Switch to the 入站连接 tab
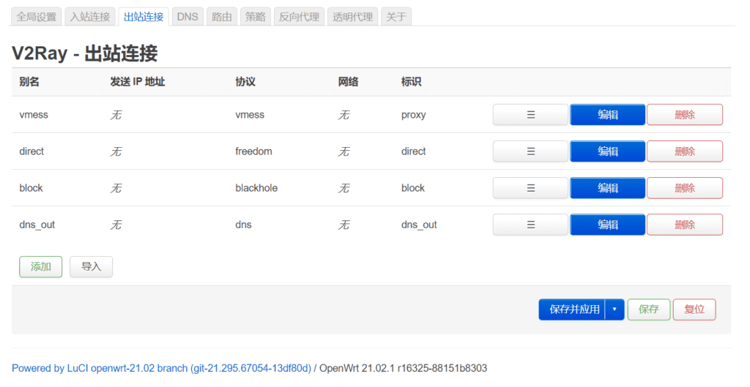 (90, 17)
